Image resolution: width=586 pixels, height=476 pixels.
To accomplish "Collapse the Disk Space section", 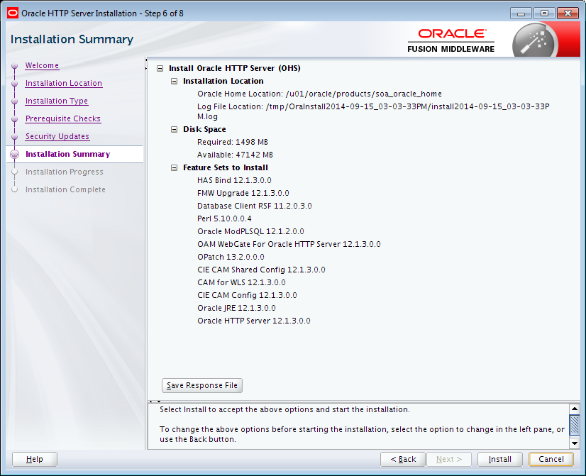I will point(174,129).
